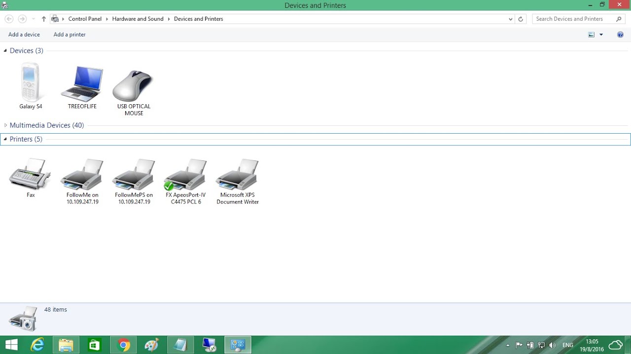Expand the Multimedia Devices (40) group
The width and height of the screenshot is (631, 354).
pyautogui.click(x=5, y=125)
